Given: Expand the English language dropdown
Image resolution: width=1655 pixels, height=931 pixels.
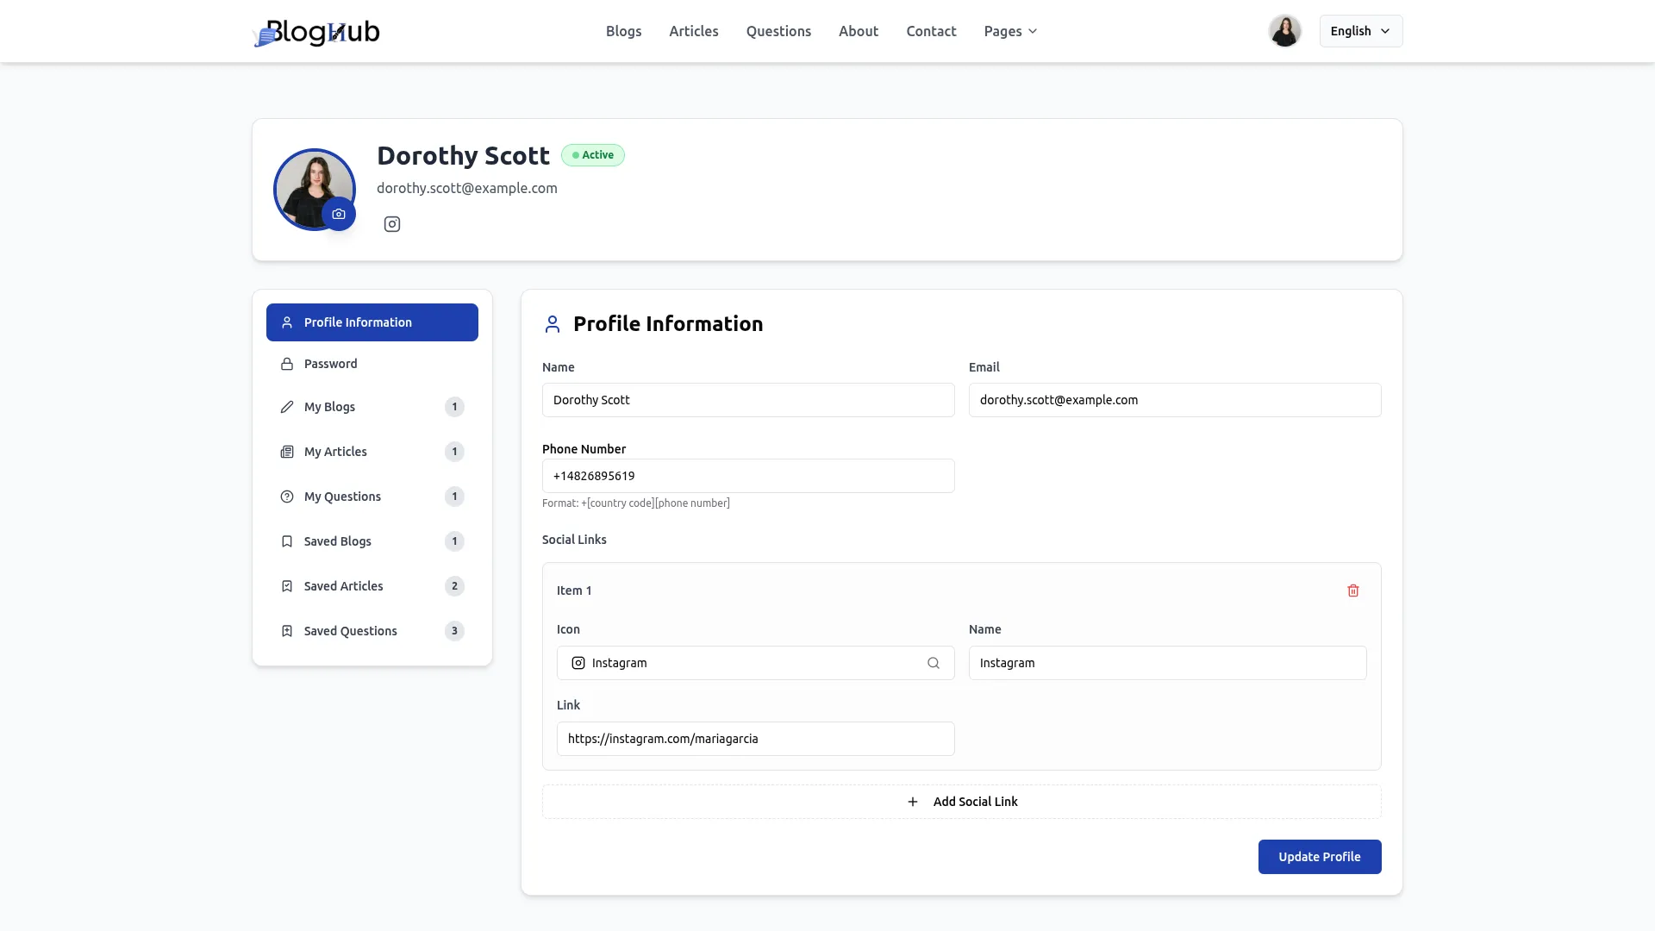Looking at the screenshot, I should [x=1360, y=31].
